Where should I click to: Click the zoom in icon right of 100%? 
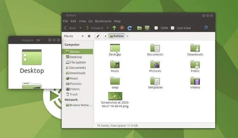click(x=172, y=28)
